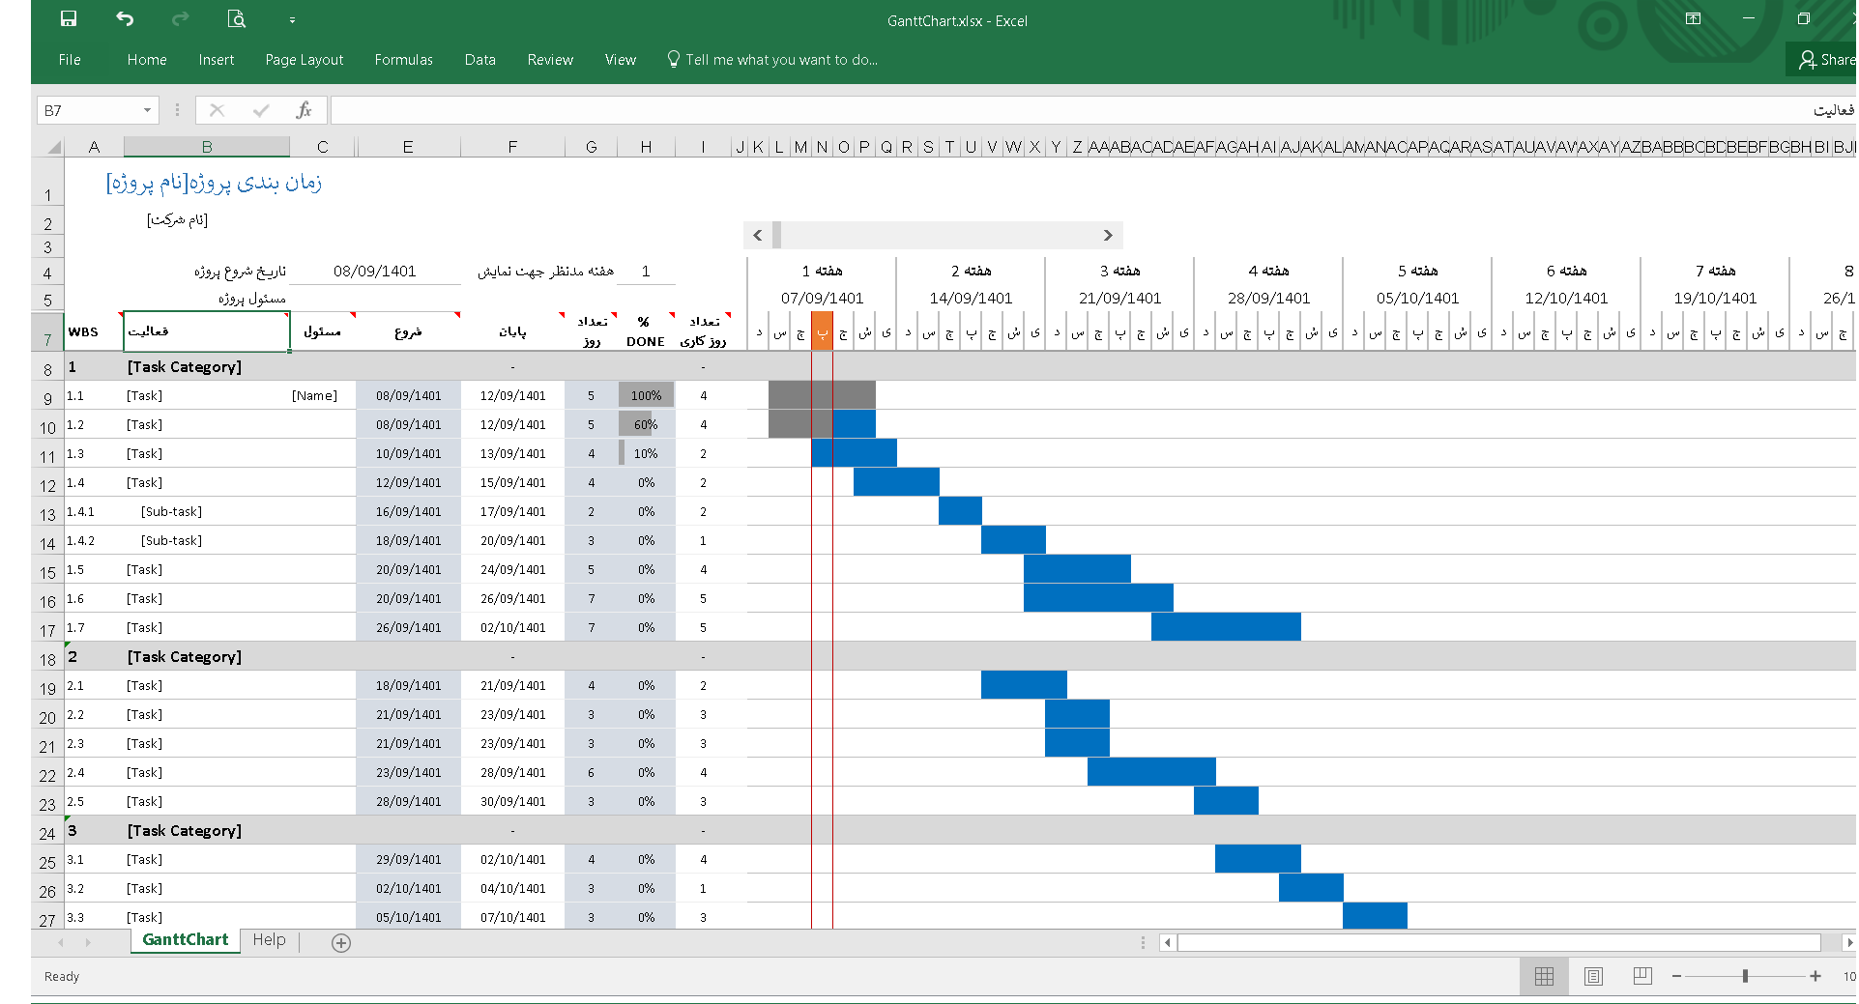Open the Customize Quick Access Toolbar dropdown
1859x1004 pixels.
[x=291, y=18]
